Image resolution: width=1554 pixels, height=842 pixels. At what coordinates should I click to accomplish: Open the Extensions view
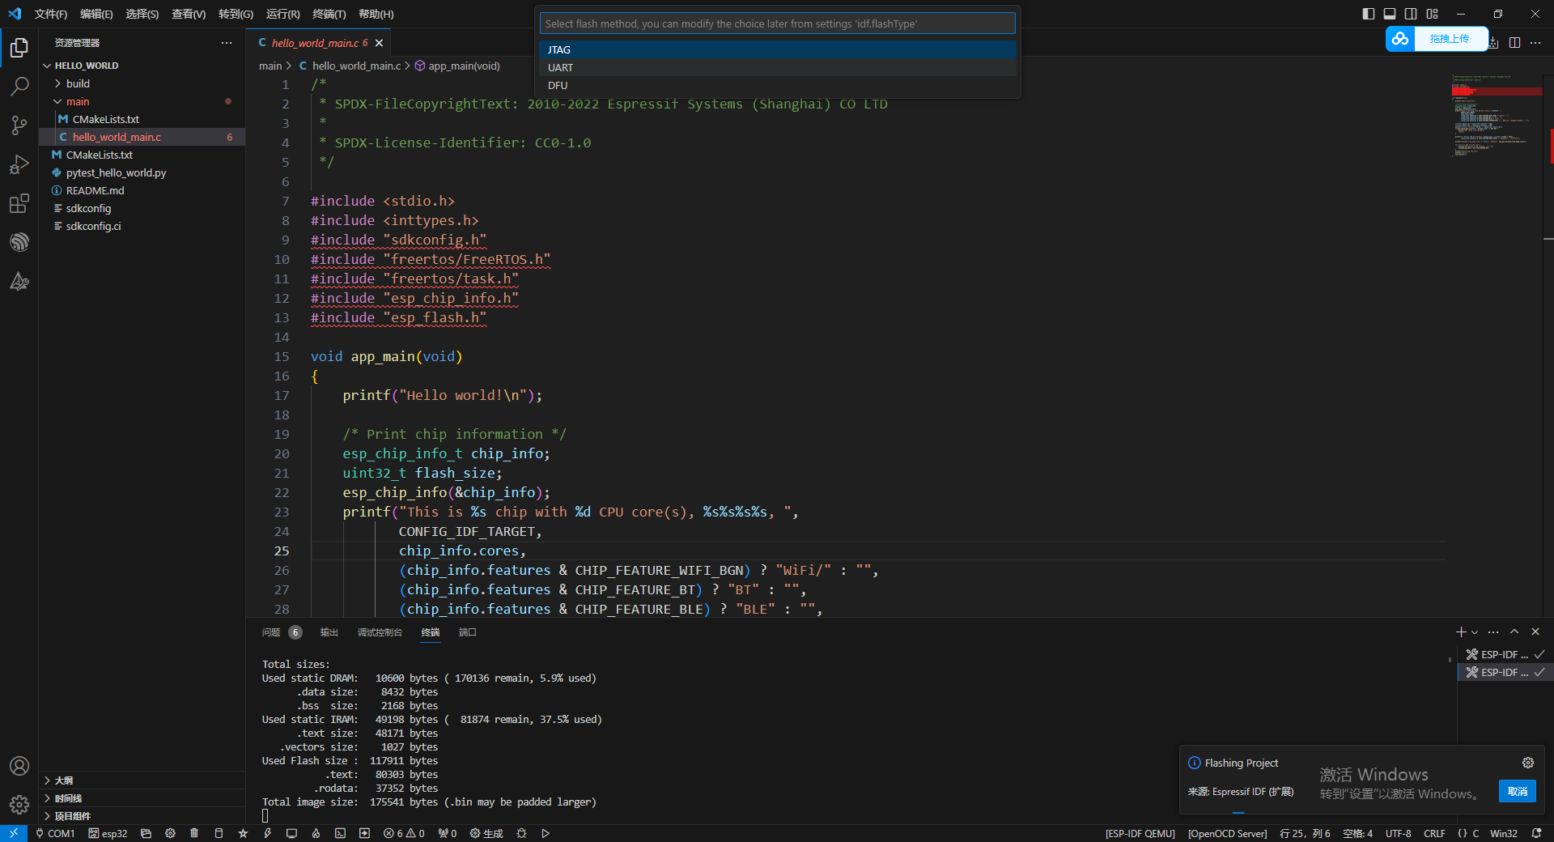[19, 203]
